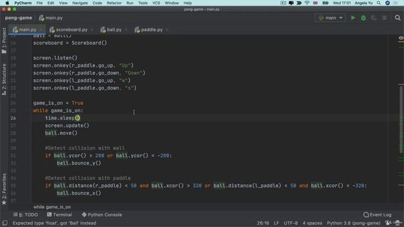Toggle the inspections eye widget
This screenshot has width=404, height=227.
401,38
